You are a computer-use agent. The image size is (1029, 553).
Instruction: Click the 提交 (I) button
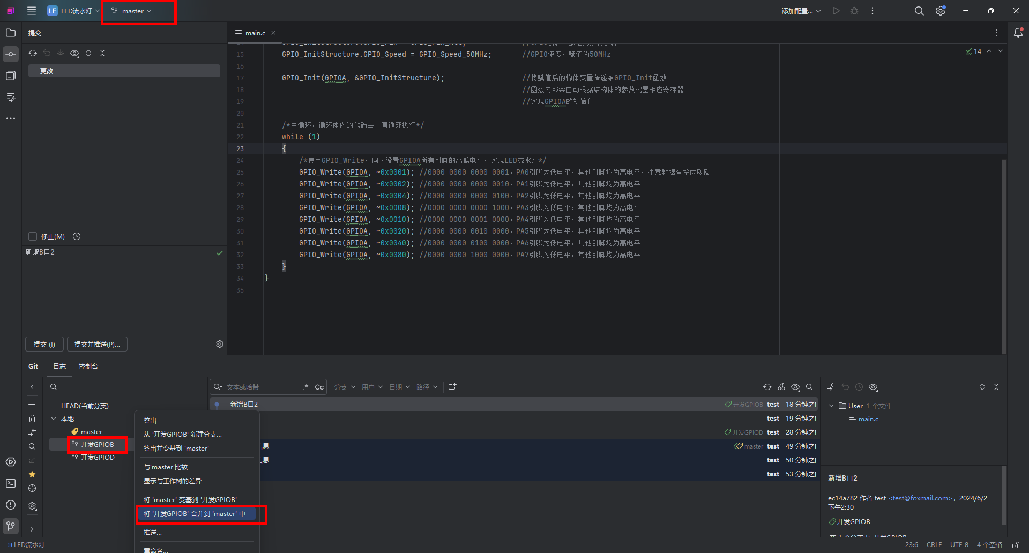tap(44, 344)
